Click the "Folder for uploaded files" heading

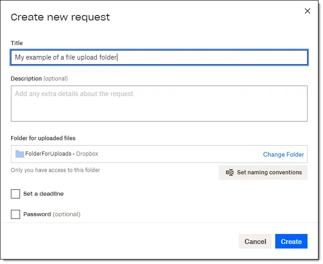tap(43, 138)
